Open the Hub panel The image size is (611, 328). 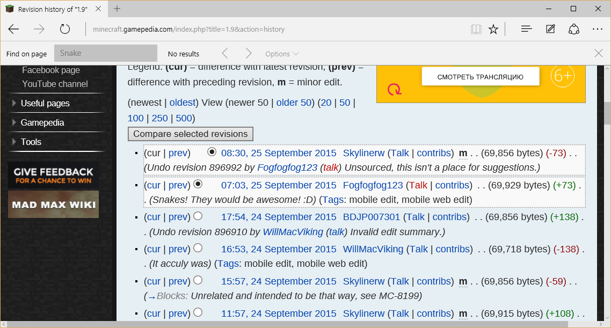[x=527, y=29]
